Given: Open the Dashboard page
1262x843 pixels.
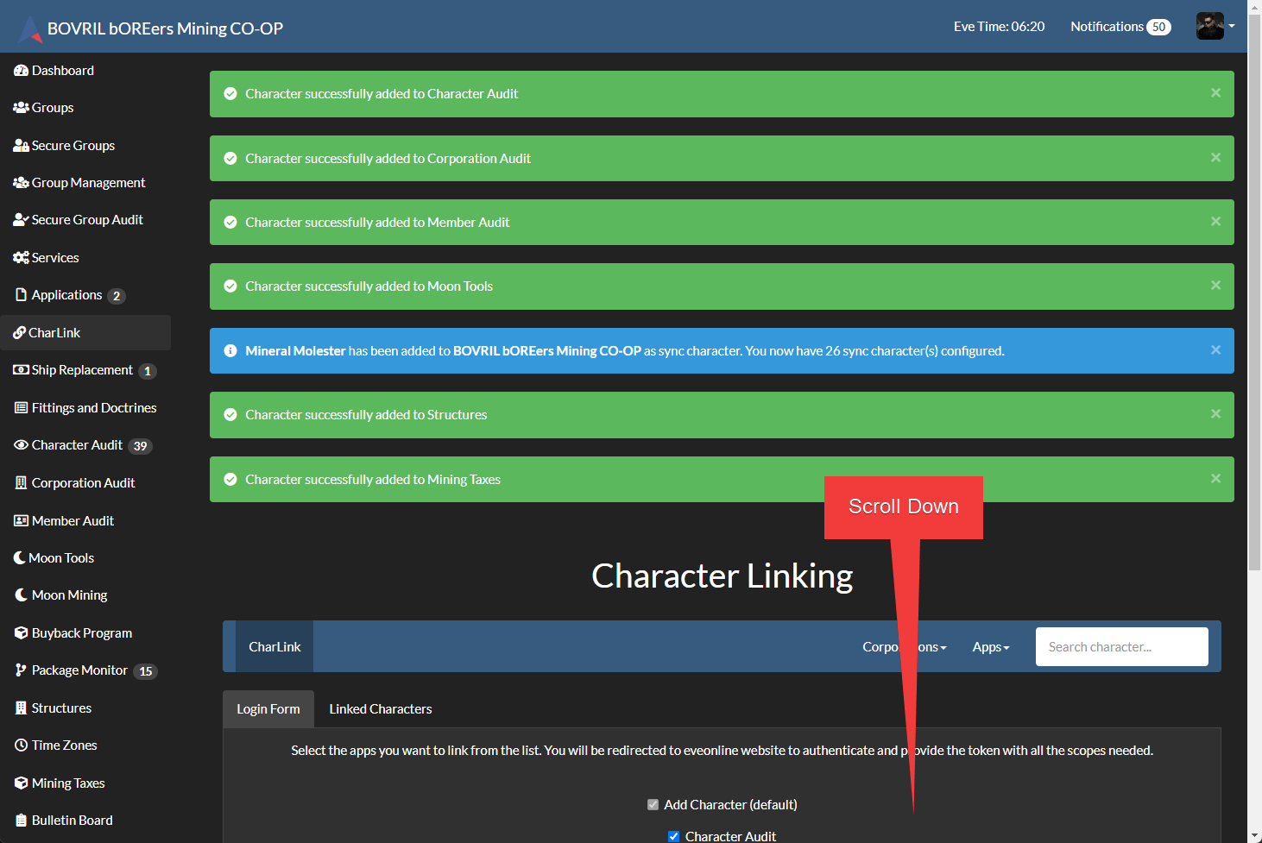Looking at the screenshot, I should pos(60,70).
